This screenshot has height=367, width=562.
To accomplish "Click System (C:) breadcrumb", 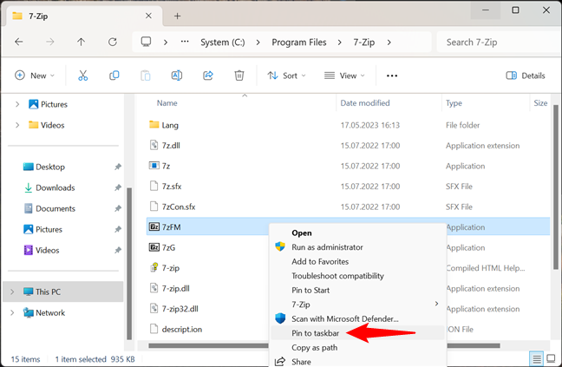I will point(223,43).
